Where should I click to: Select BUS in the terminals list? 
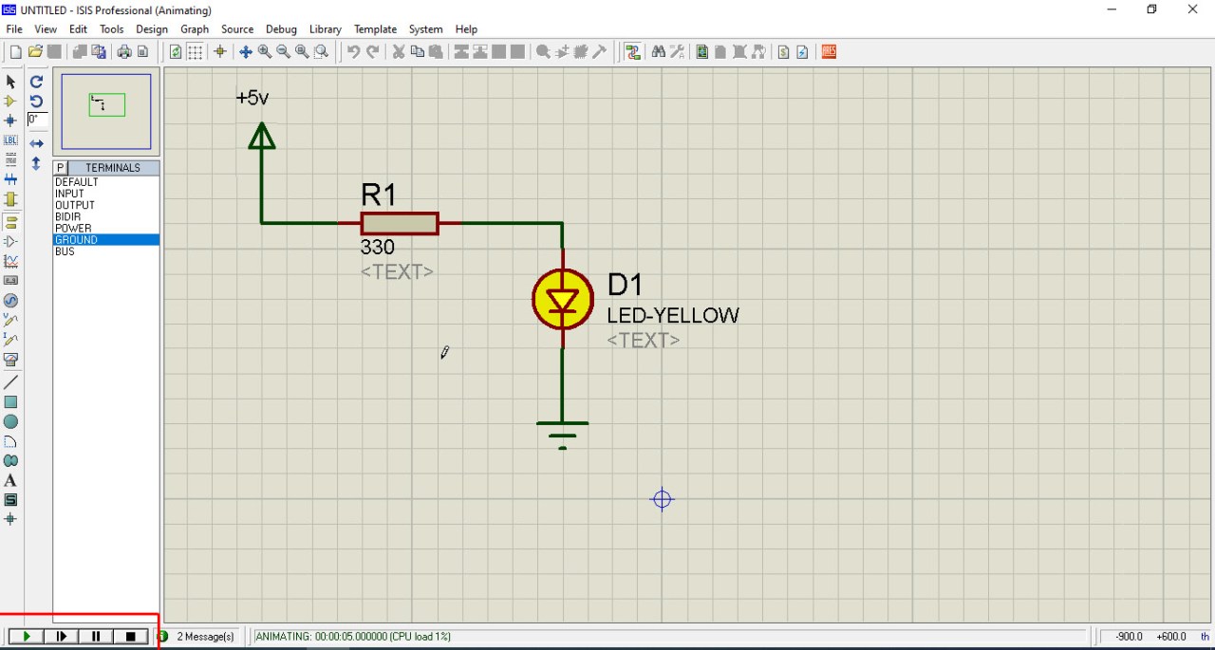65,251
